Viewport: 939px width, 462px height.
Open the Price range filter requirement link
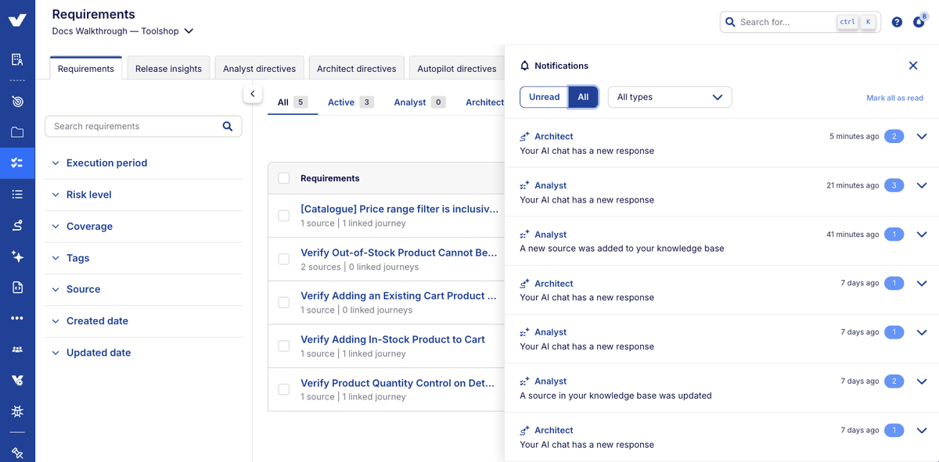(399, 209)
